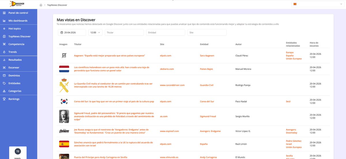Image resolution: width=346 pixels, height=159 pixels.
Task: Click the Escanear scan icon
Action: tap(4, 68)
